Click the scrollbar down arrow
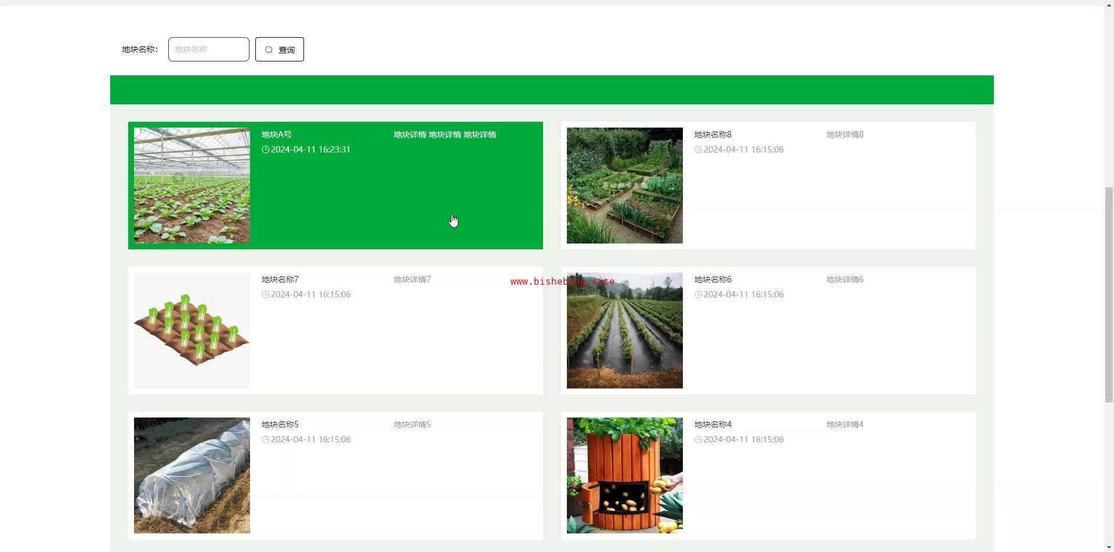 click(x=1109, y=547)
